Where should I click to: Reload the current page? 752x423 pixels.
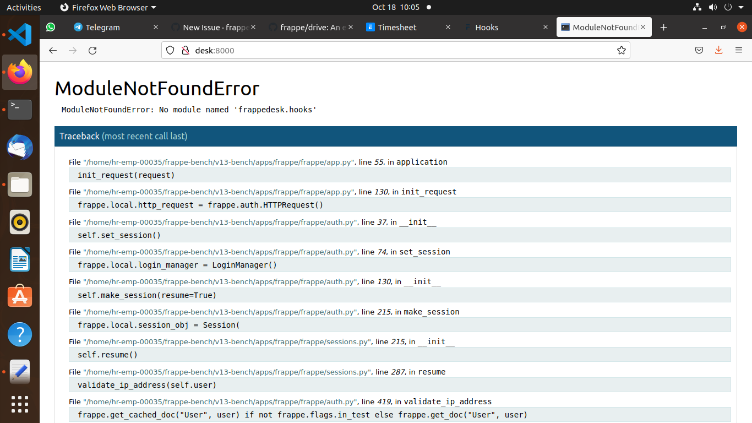(x=92, y=50)
